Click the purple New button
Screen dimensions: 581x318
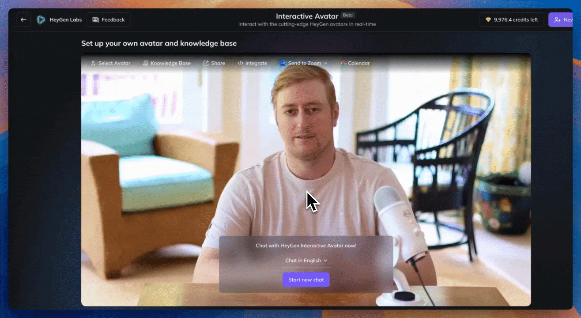[562, 19]
